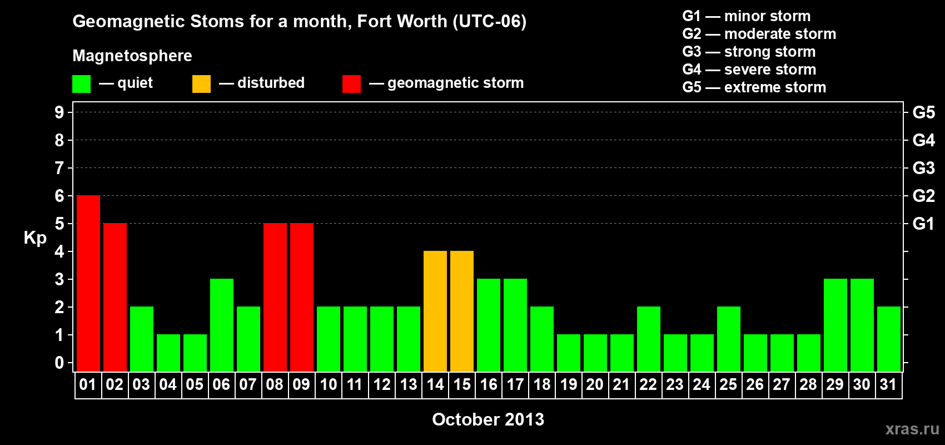Click the bar above day 04
The image size is (945, 445).
pos(168,353)
